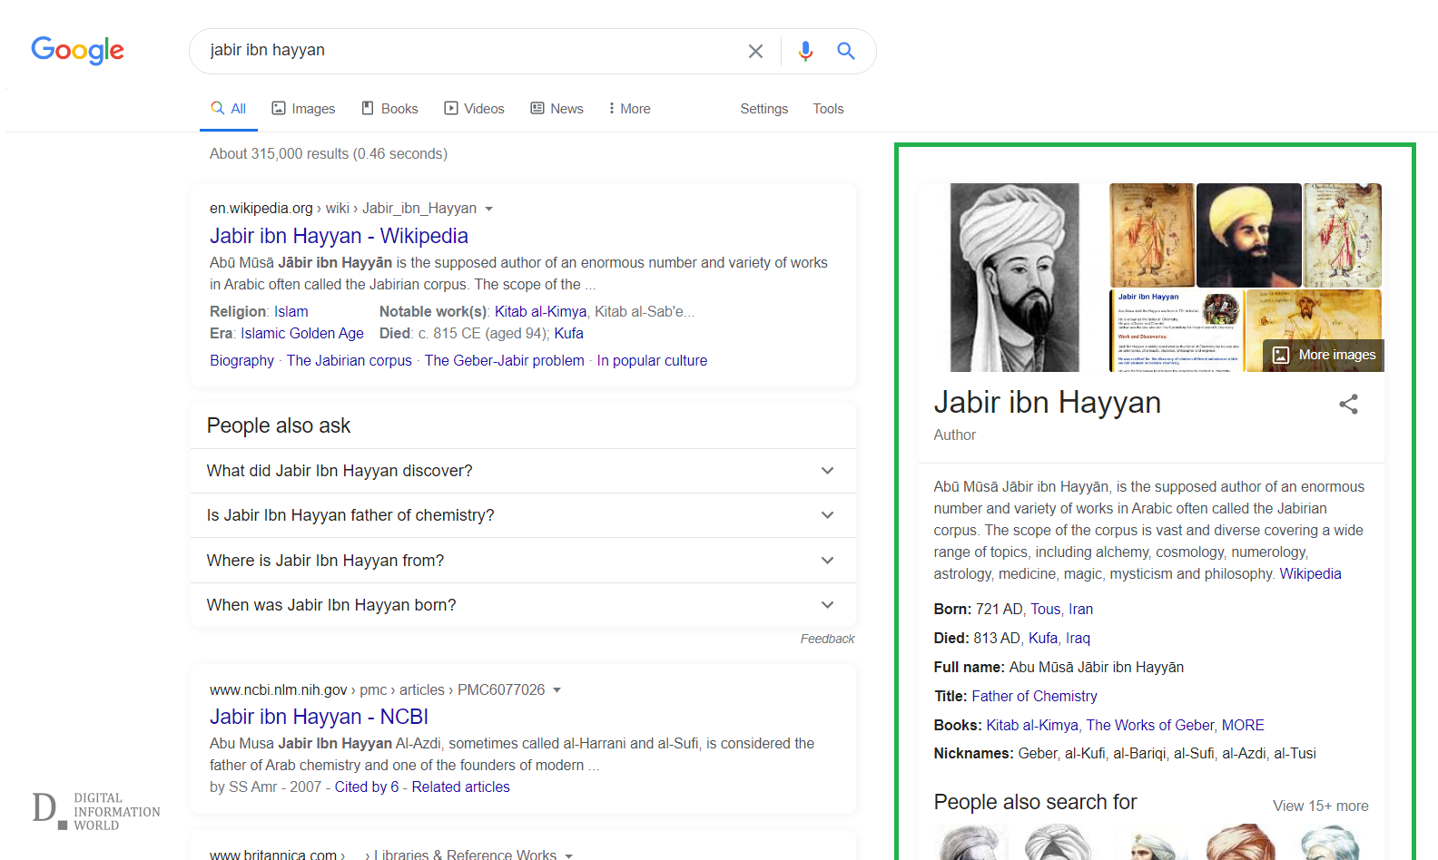Open the Jabir ibn Hayyan - NCBI result
This screenshot has height=860, width=1438.
(x=319, y=717)
